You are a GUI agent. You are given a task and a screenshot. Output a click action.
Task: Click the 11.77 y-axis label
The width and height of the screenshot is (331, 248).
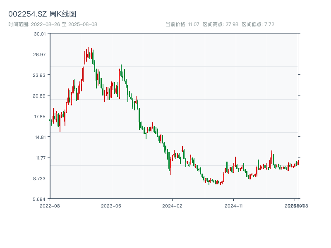(40, 158)
